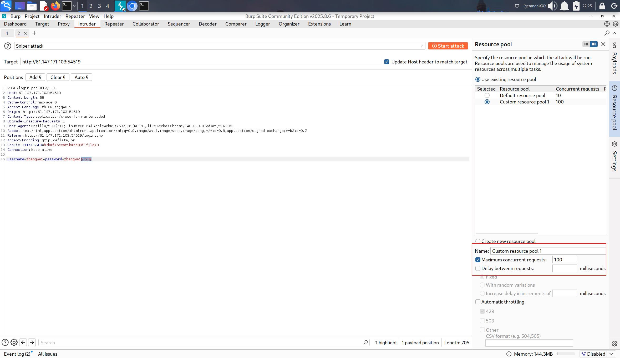This screenshot has height=358, width=620.
Task: Switch to the Repeater tab
Action: [x=114, y=24]
